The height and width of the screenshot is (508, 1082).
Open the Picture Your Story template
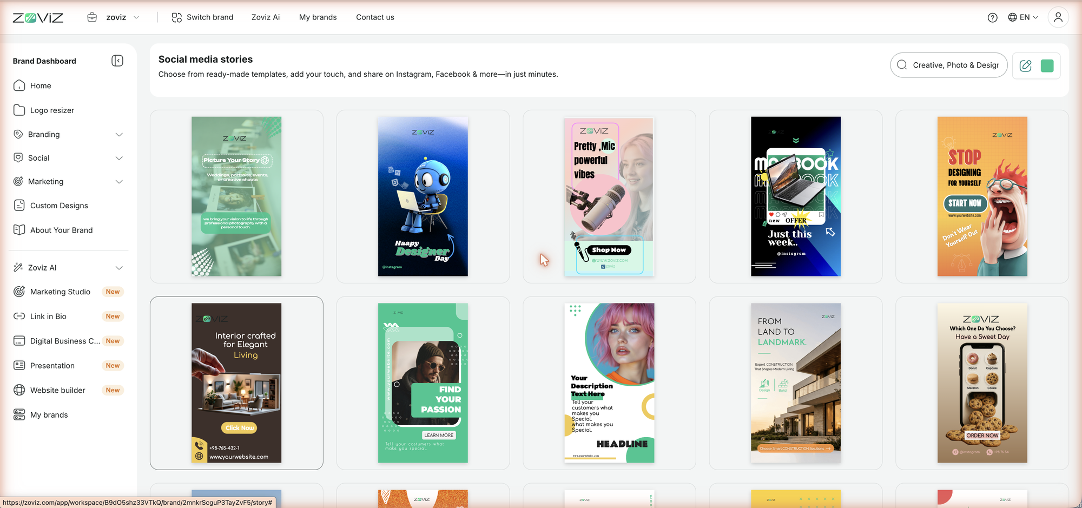click(236, 196)
